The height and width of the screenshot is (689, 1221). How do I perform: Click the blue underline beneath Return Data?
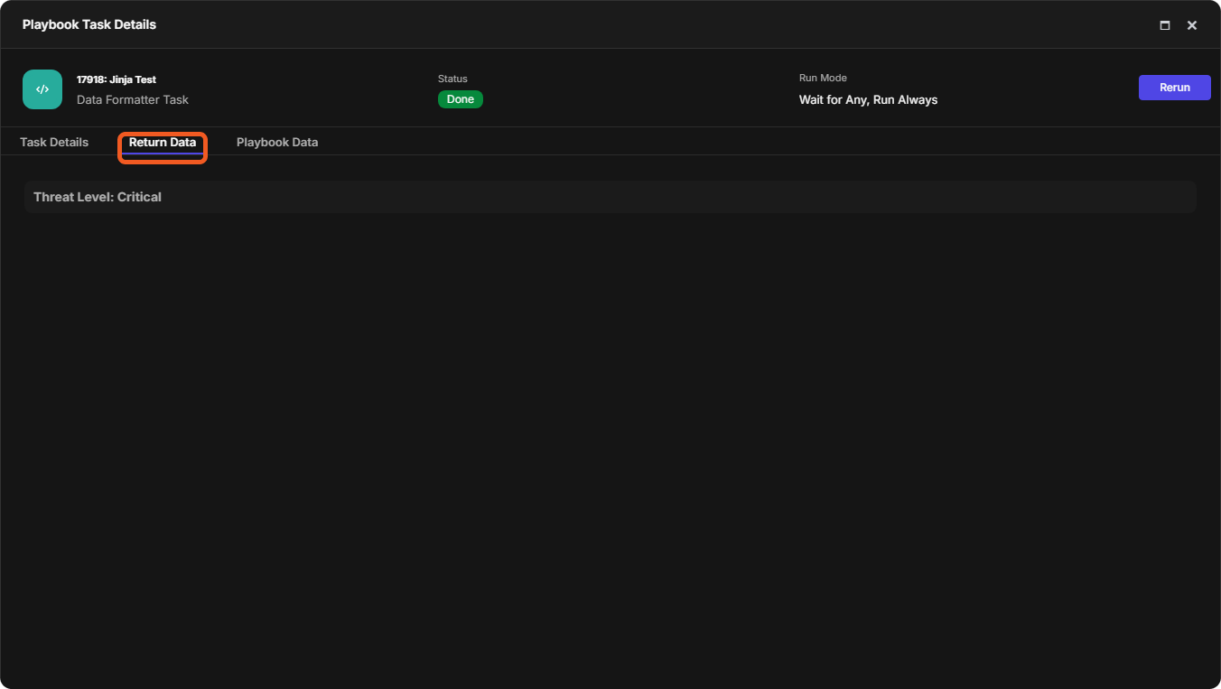(x=163, y=154)
